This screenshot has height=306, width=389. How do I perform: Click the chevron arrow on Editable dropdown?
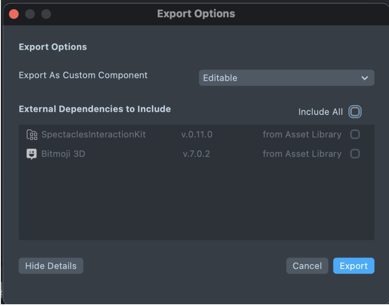click(365, 78)
